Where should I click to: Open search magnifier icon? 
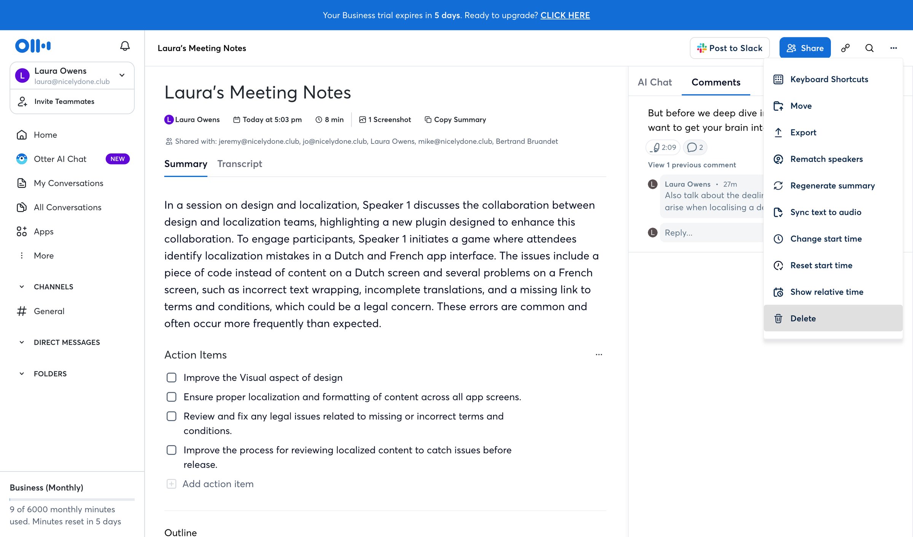pyautogui.click(x=869, y=48)
